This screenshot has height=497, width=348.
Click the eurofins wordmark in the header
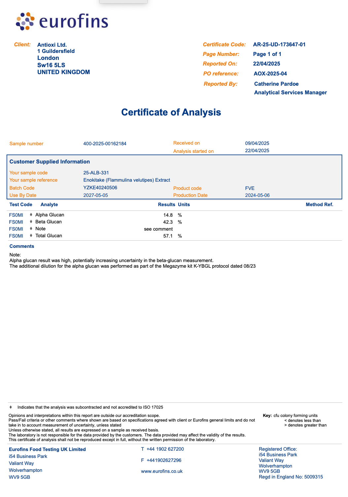click(73, 22)
